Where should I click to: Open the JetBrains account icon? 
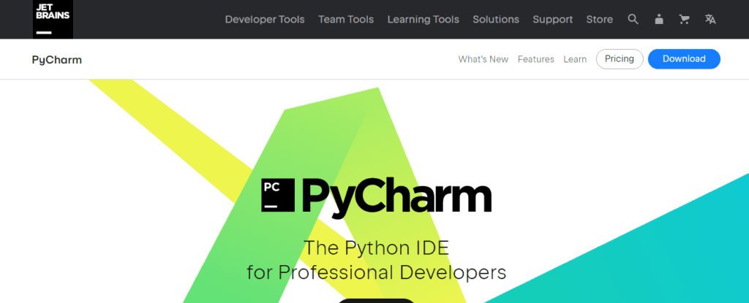pyautogui.click(x=659, y=19)
